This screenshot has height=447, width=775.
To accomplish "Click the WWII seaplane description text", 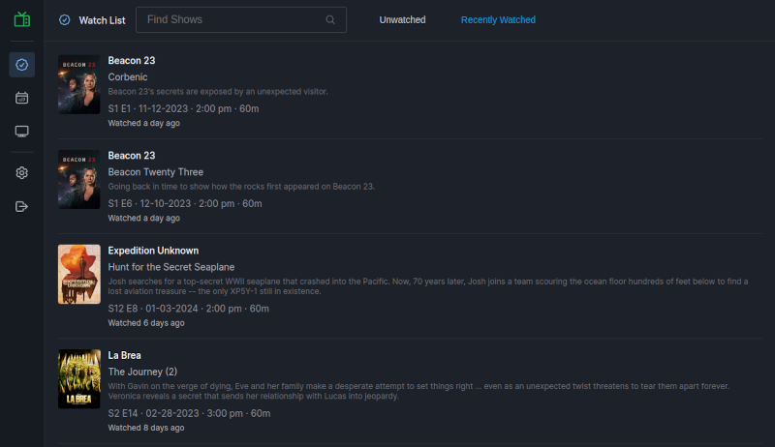I will click(428, 286).
